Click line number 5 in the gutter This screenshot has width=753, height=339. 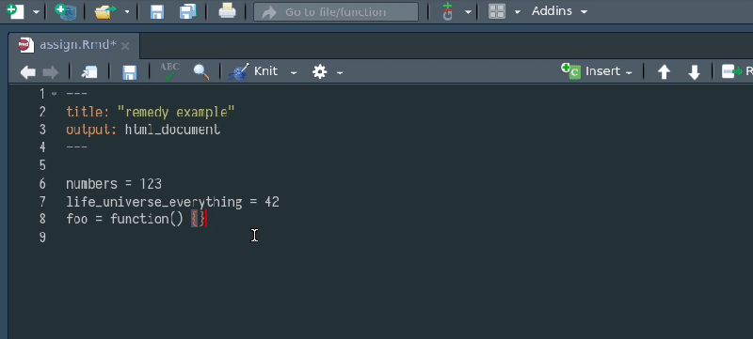point(42,165)
